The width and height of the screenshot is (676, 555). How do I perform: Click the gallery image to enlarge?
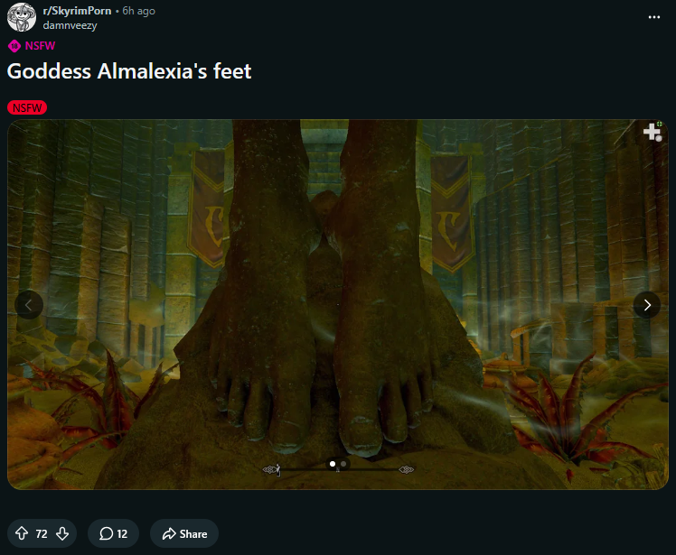pos(338,304)
